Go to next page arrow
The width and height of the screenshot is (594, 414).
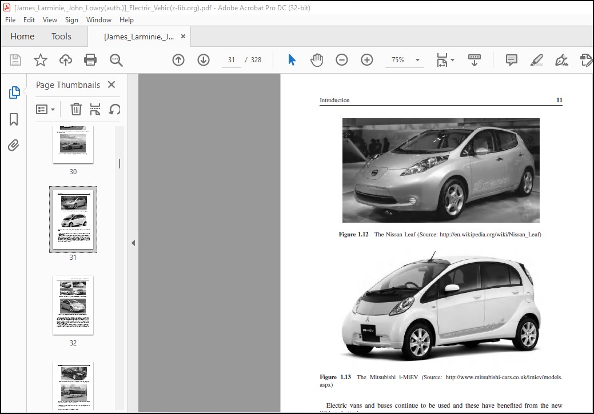coord(204,60)
